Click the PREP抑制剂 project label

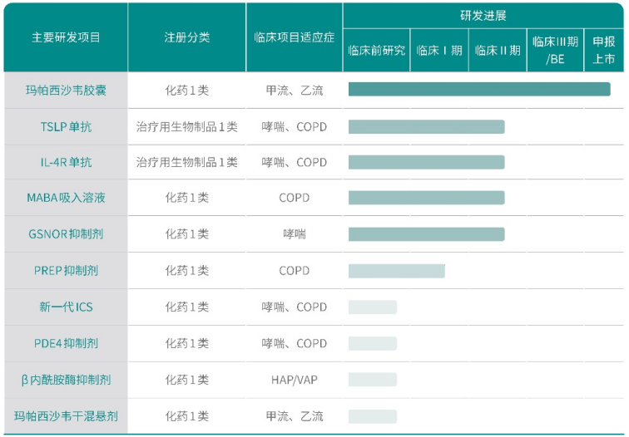click(x=66, y=270)
